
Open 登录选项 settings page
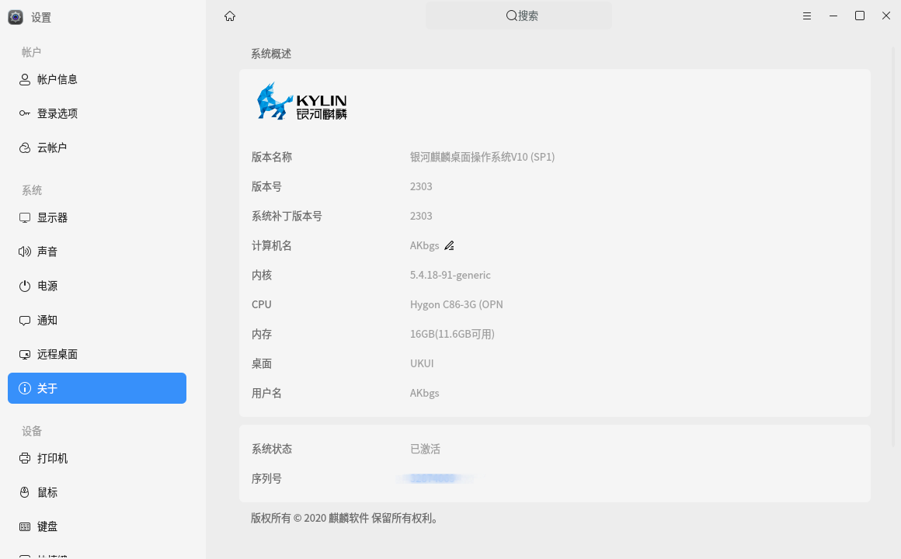[97, 114]
